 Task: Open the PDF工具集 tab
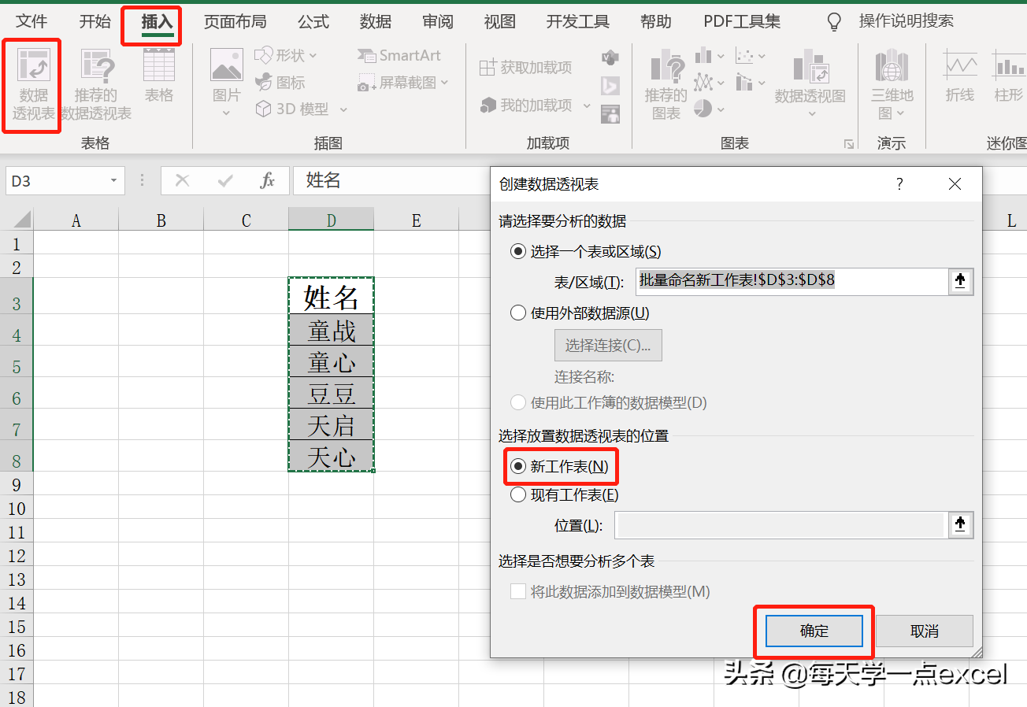(x=743, y=21)
